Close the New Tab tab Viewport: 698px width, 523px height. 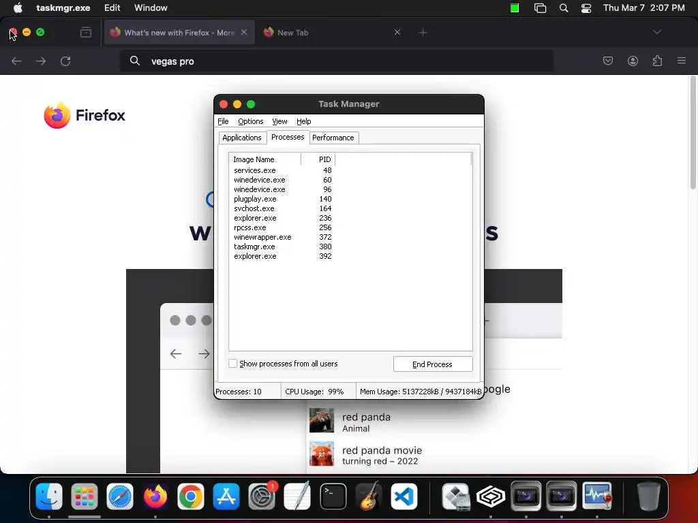coord(397,32)
